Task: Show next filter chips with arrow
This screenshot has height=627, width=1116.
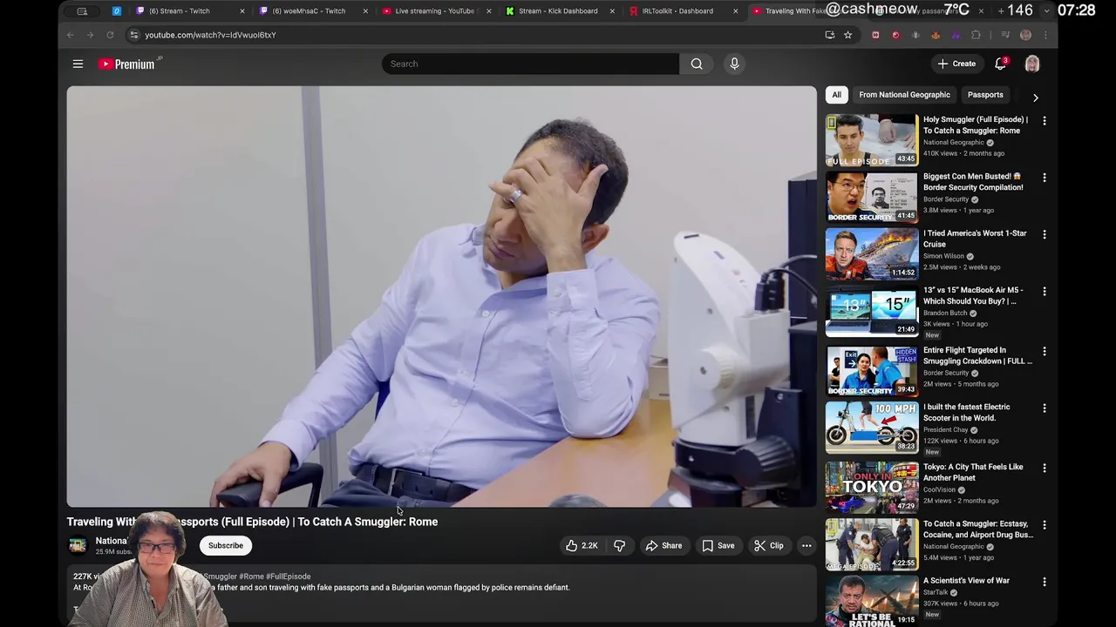Action: coord(1035,98)
